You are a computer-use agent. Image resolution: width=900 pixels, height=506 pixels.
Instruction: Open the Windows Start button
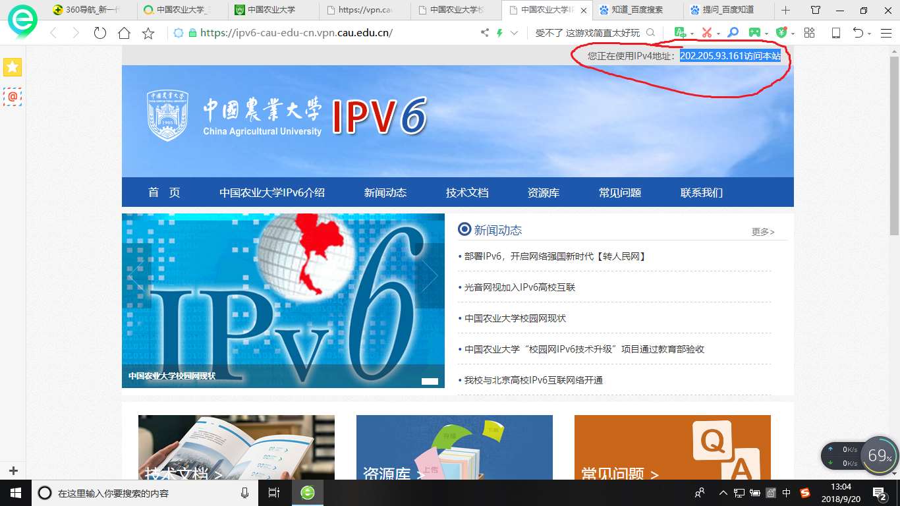point(16,493)
